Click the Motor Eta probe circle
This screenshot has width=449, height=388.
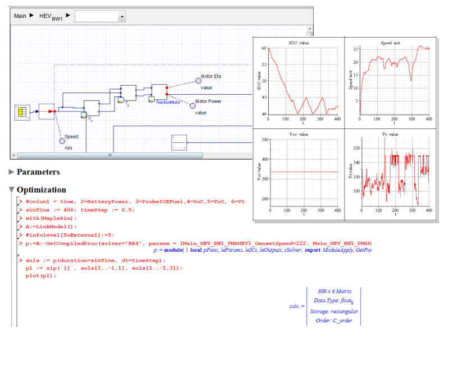tap(198, 81)
